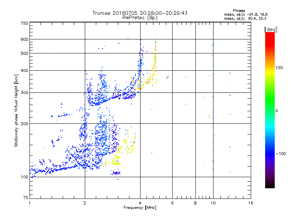
Task: Click y-axis tick label '400'
Action: click(x=24, y=70)
